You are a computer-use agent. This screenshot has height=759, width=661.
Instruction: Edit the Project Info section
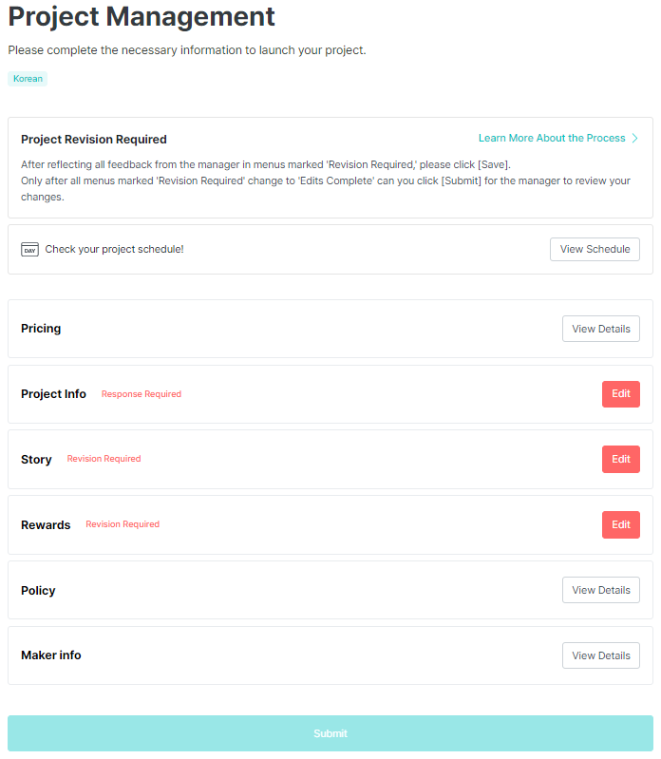[620, 394]
